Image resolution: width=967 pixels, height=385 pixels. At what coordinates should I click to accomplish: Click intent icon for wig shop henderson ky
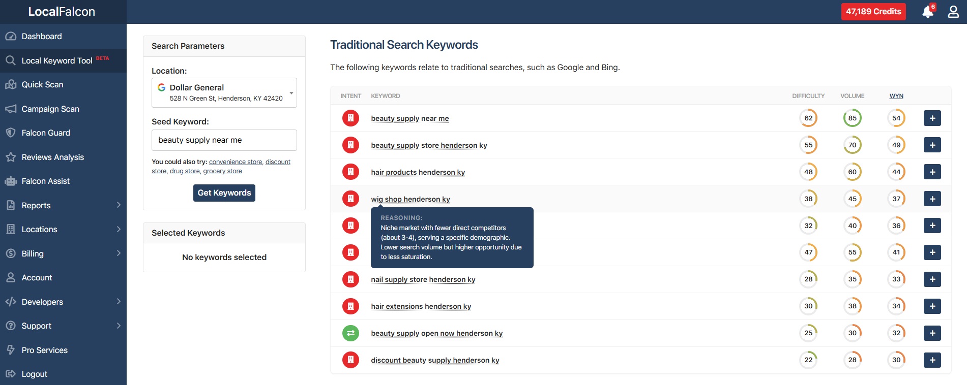[x=350, y=199]
